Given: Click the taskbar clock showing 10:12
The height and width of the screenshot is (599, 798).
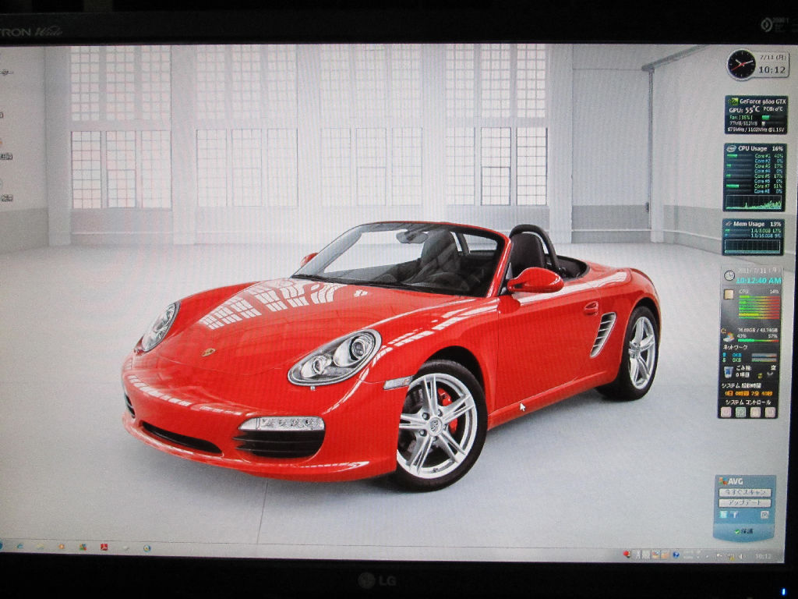Looking at the screenshot, I should [x=763, y=556].
